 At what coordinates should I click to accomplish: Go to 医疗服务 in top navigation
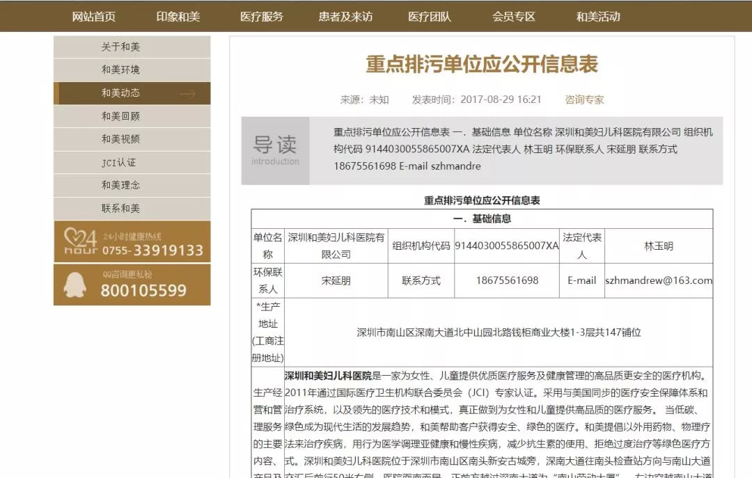(261, 17)
